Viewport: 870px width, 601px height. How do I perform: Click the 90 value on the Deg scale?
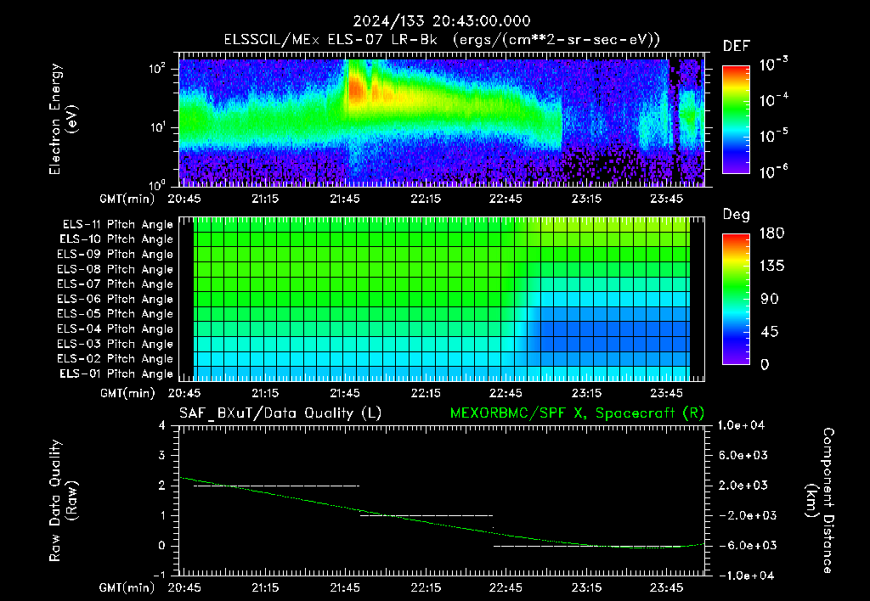(770, 300)
